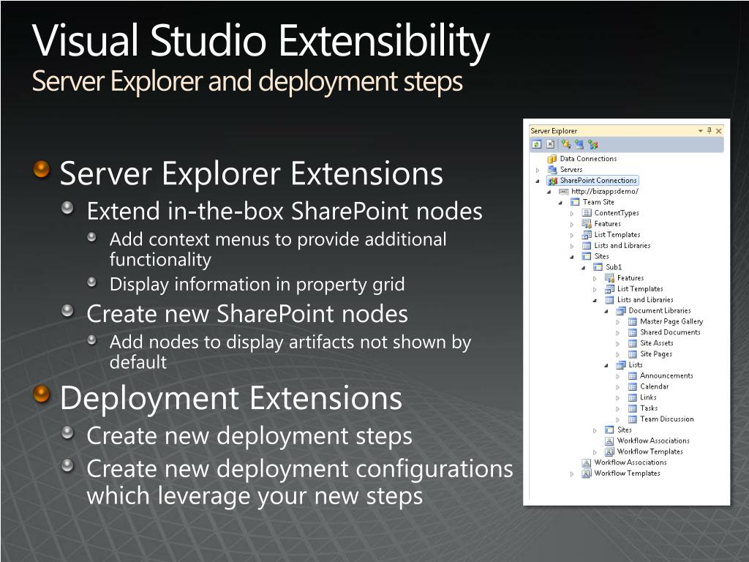Expand the Links list node
The width and height of the screenshot is (749, 562).
tap(617, 398)
